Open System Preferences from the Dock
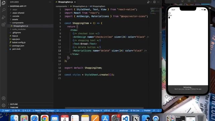 (115, 118)
